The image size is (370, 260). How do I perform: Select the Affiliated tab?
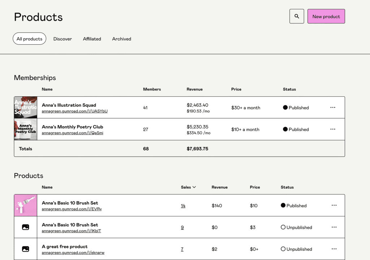92,39
